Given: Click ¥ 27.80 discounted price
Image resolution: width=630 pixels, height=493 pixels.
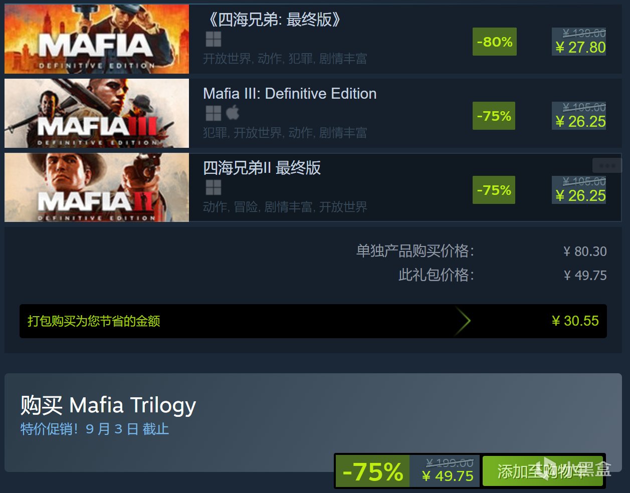Looking at the screenshot, I should point(580,48).
